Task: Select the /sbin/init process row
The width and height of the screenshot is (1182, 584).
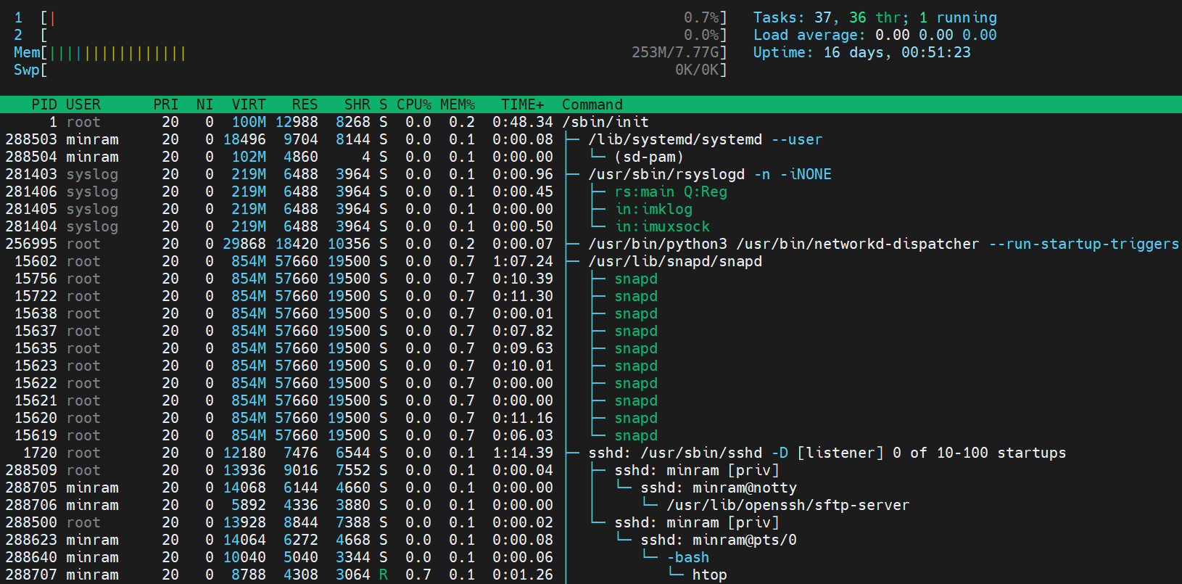Action: [591, 122]
